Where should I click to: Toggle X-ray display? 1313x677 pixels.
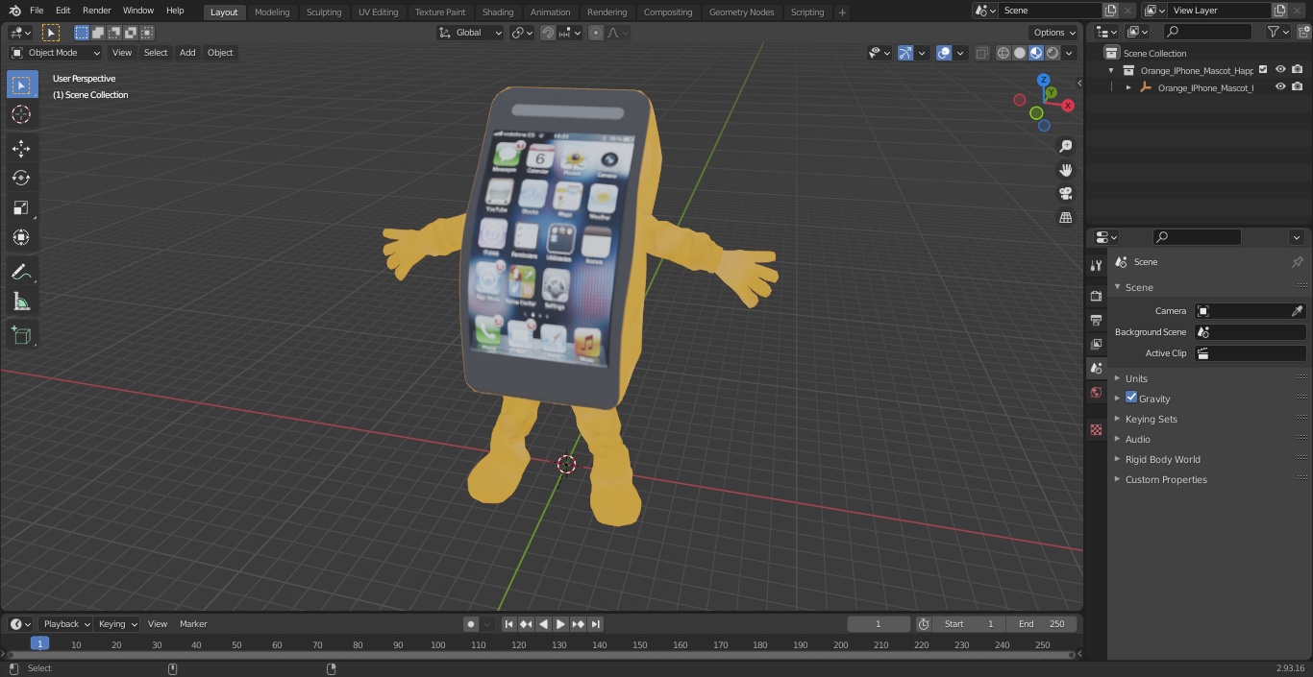click(981, 53)
